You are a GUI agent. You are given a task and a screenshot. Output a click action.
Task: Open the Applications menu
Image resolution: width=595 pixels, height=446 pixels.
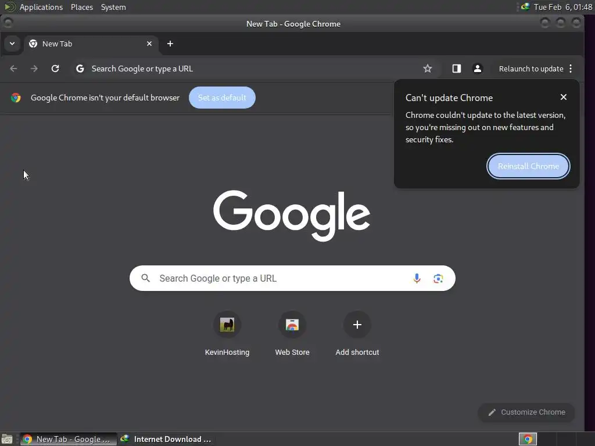41,7
